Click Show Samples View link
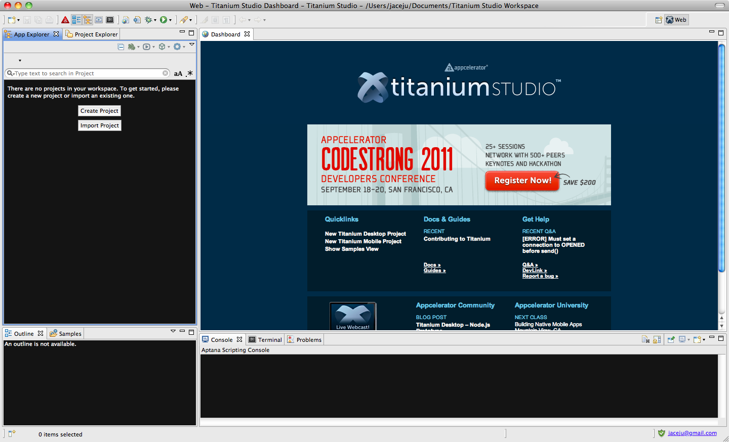 tap(352, 249)
